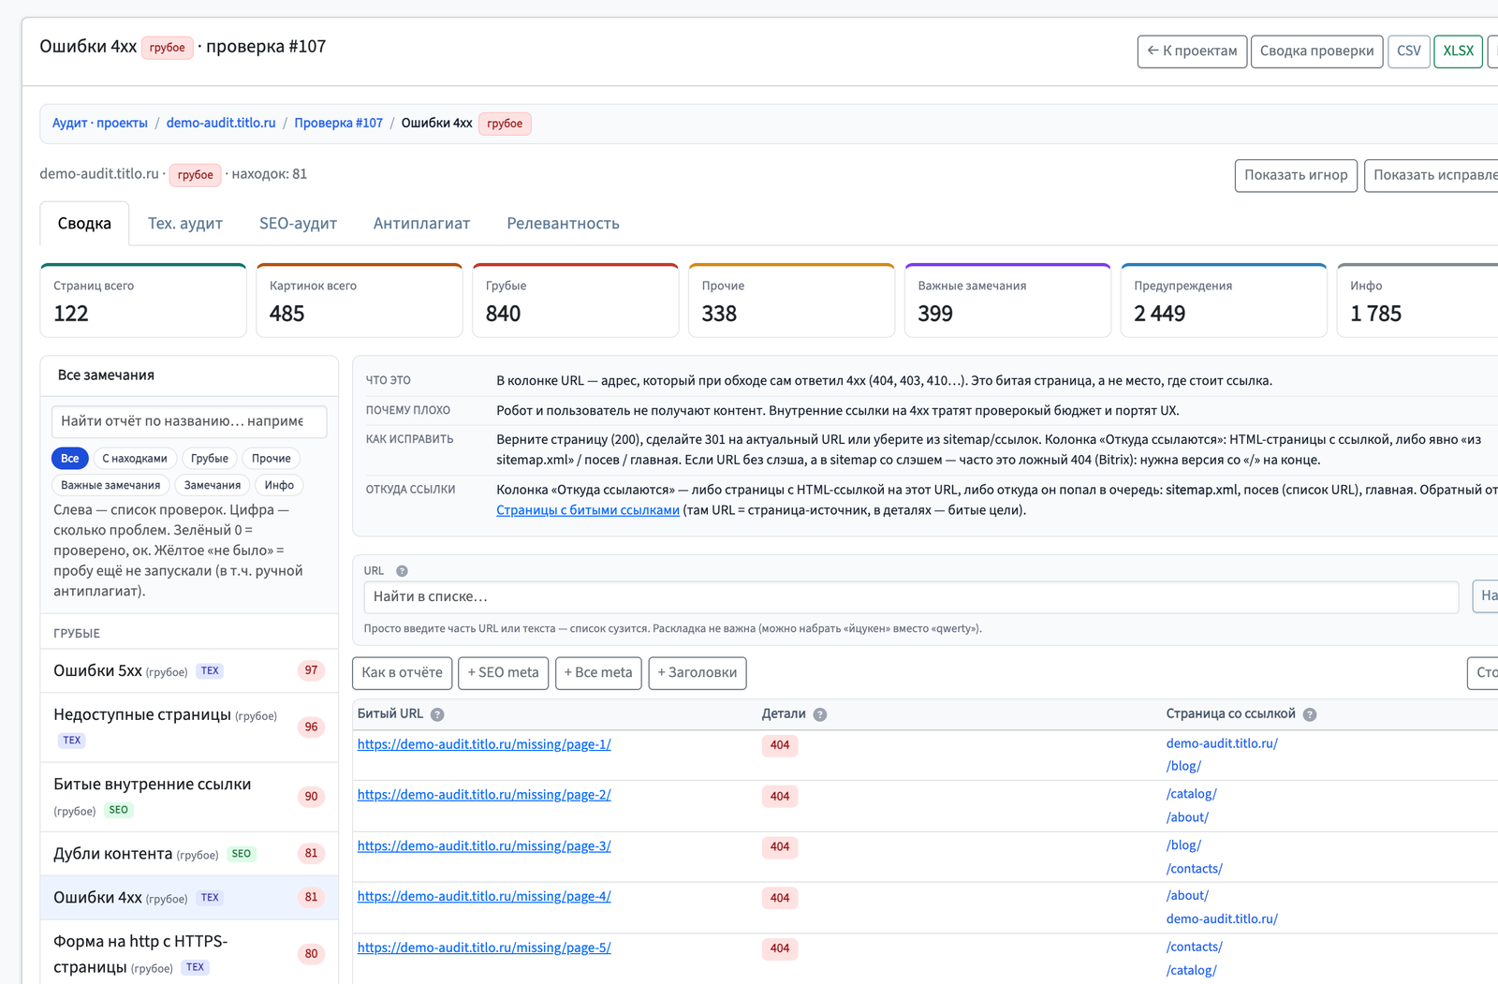Click help icon beside Битый URL header
This screenshot has height=984, width=1498.
point(437,714)
